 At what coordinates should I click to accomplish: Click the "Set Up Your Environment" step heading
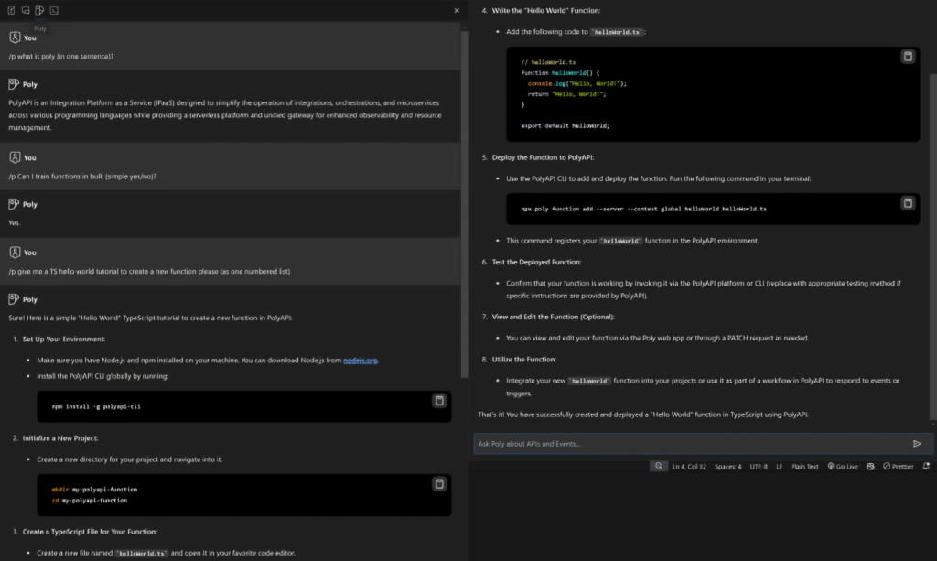[x=64, y=339]
